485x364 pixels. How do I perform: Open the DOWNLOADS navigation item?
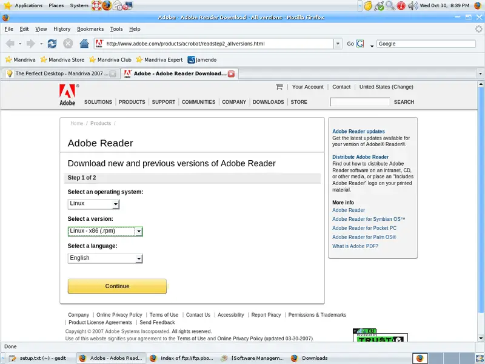pyautogui.click(x=268, y=102)
